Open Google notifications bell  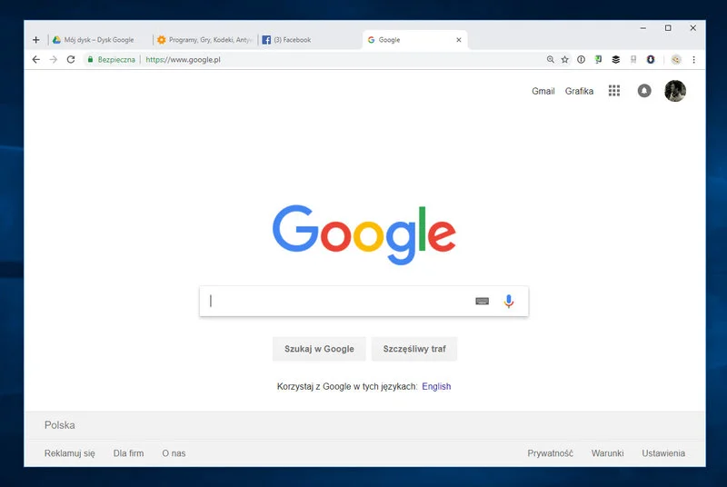644,91
